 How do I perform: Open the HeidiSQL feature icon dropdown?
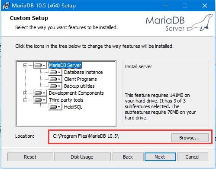55,107
